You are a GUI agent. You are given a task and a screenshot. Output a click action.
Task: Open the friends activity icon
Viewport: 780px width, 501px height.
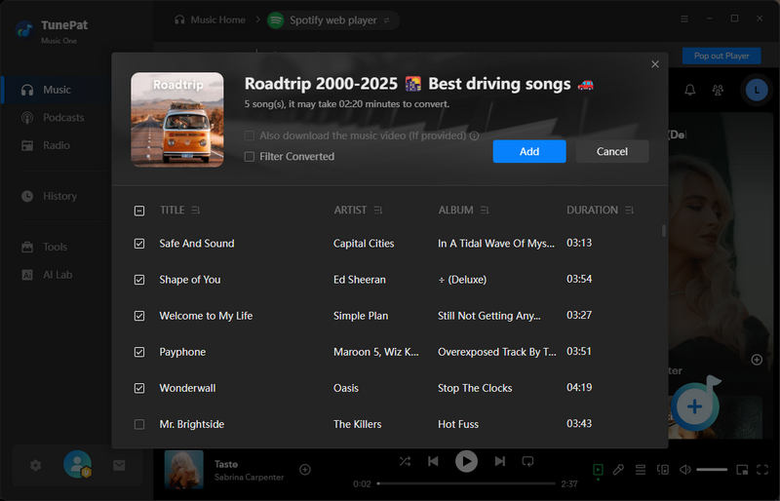pyautogui.click(x=718, y=90)
